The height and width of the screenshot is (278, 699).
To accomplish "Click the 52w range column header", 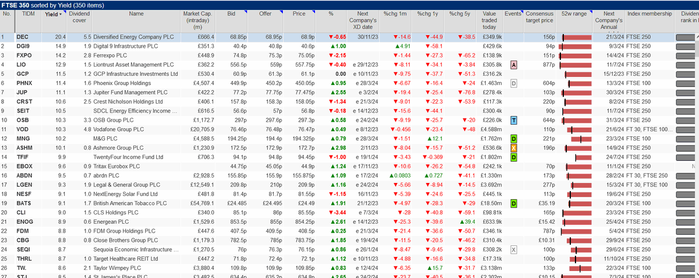I will (x=574, y=13).
